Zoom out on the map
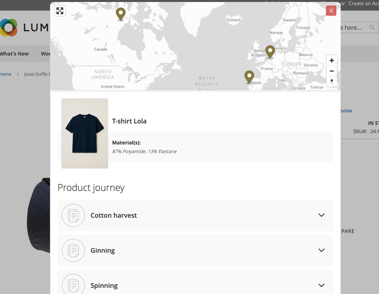This screenshot has height=294, width=379. [331, 71]
